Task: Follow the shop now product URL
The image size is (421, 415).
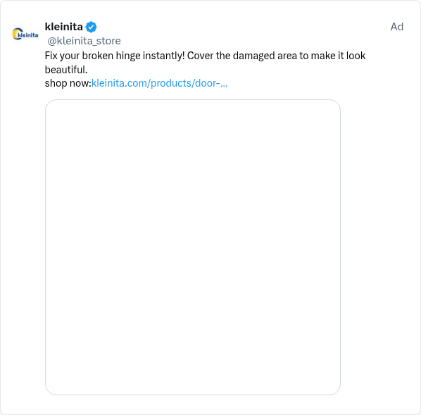Action: 159,83
